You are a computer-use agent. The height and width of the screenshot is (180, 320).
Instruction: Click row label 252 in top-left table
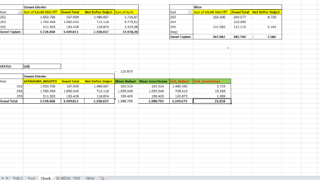[11, 17]
